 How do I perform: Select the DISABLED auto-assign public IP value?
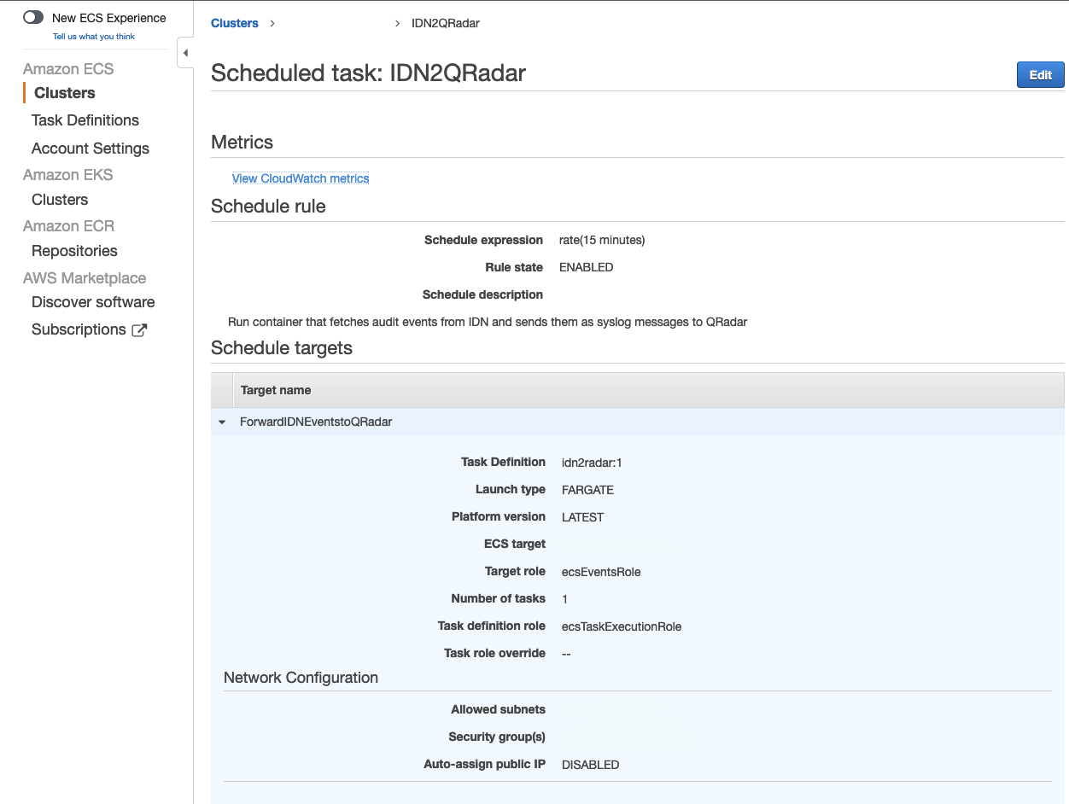click(x=590, y=765)
